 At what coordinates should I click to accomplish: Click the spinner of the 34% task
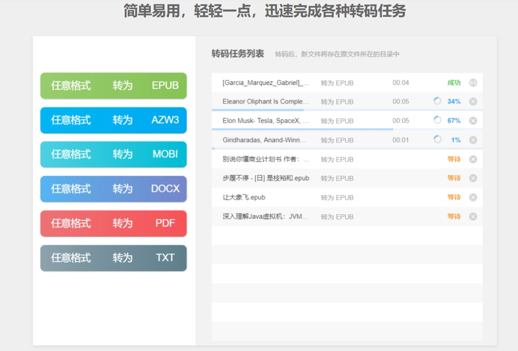click(437, 101)
